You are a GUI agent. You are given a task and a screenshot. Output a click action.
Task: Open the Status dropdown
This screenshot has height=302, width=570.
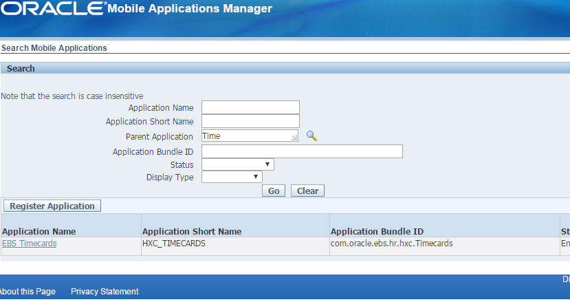(238, 164)
